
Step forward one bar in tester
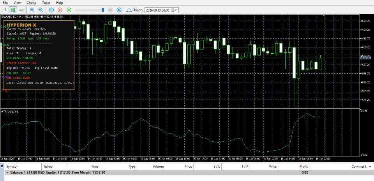click(119, 10)
